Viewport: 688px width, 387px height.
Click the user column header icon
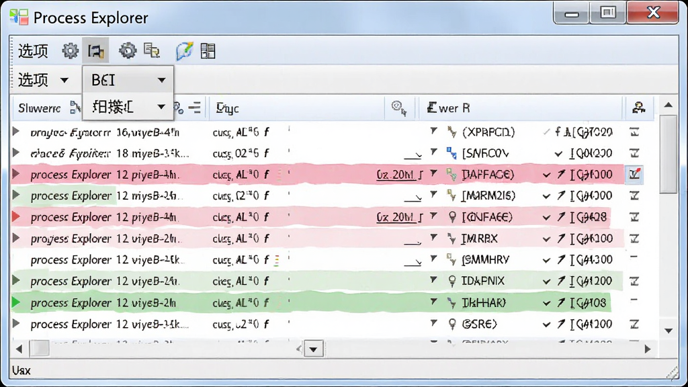pyautogui.click(x=638, y=107)
